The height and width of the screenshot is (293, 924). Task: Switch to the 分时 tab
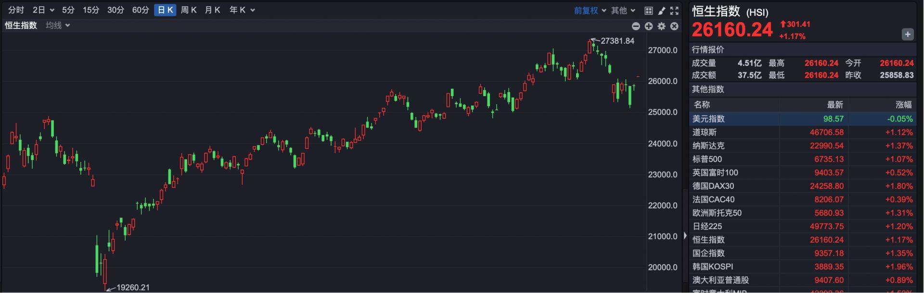click(x=16, y=10)
